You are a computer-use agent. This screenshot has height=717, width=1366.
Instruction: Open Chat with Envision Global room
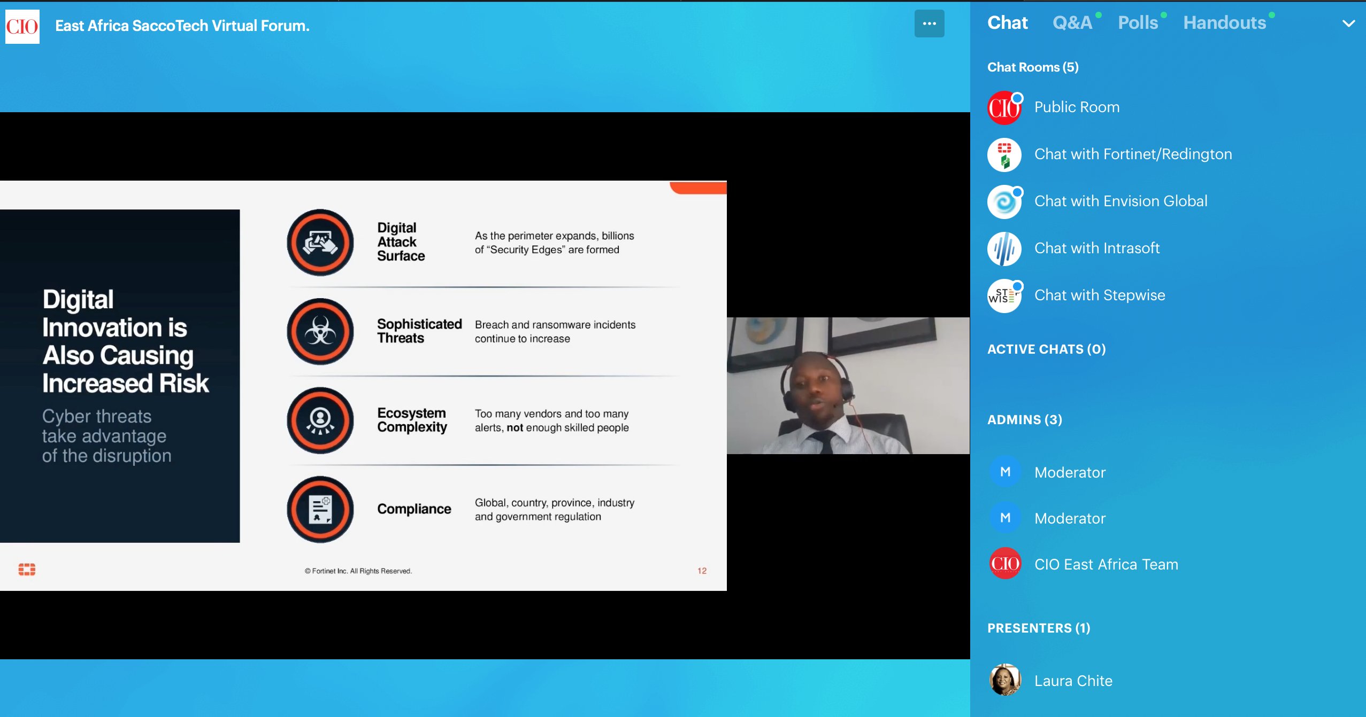click(x=1120, y=201)
